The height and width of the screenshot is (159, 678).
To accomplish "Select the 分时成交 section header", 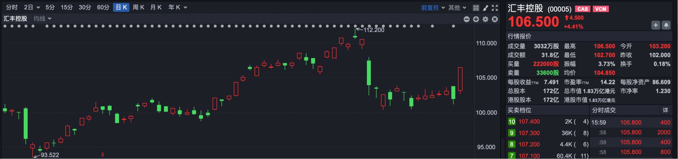I will point(604,110).
